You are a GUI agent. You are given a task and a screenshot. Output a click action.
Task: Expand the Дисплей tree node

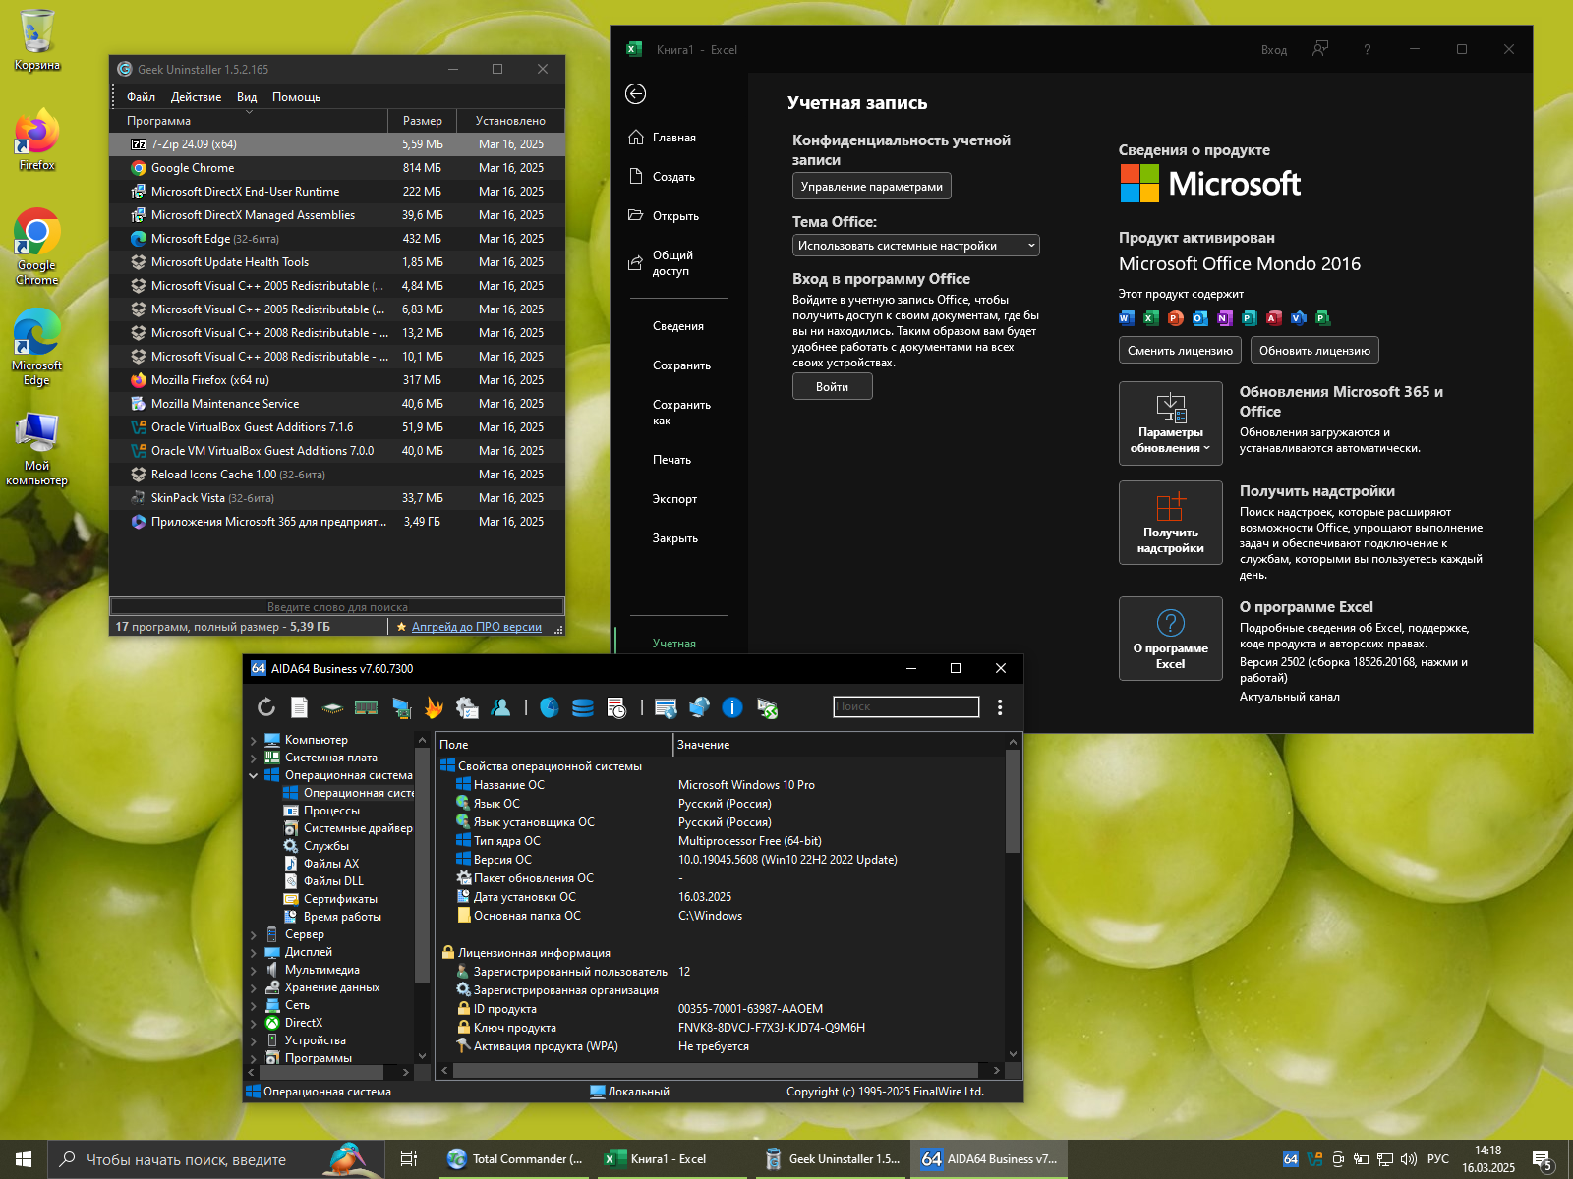(254, 953)
